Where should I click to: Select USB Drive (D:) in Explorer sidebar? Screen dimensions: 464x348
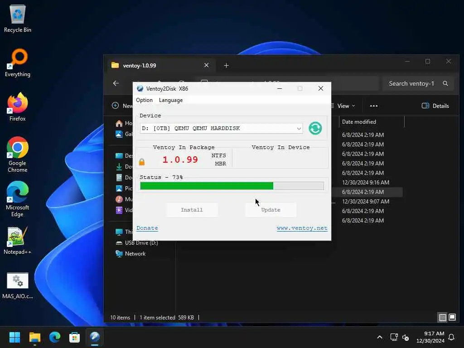[137, 243]
